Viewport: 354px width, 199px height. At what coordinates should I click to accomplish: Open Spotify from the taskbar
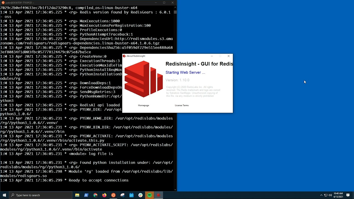pos(149,195)
